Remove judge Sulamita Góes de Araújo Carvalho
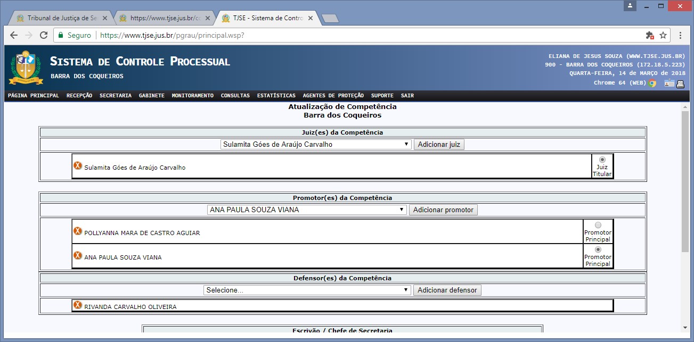 pyautogui.click(x=78, y=166)
